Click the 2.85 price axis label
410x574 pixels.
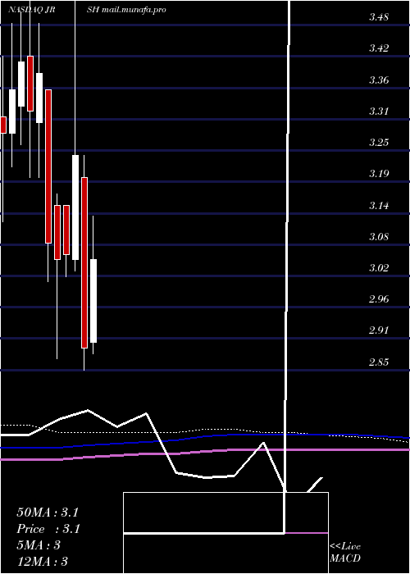coord(379,362)
